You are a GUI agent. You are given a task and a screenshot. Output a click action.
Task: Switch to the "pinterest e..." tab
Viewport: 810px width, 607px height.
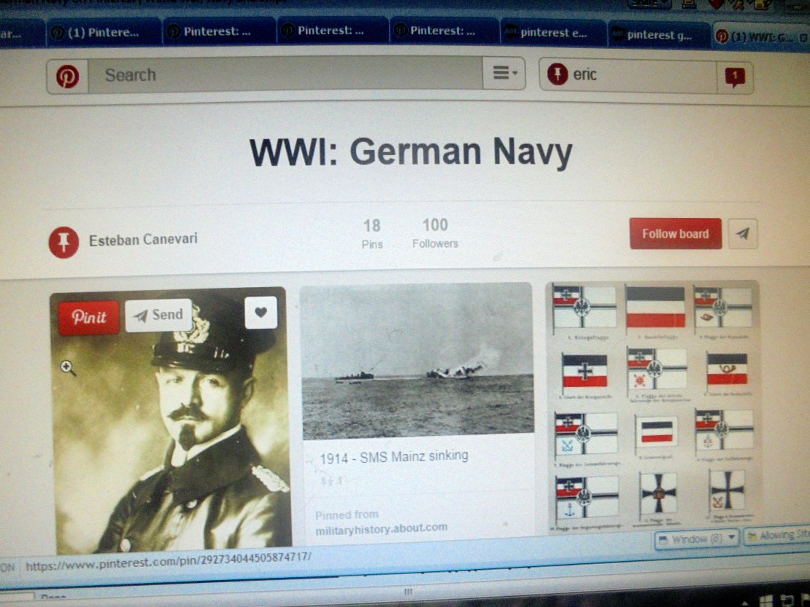tap(552, 33)
